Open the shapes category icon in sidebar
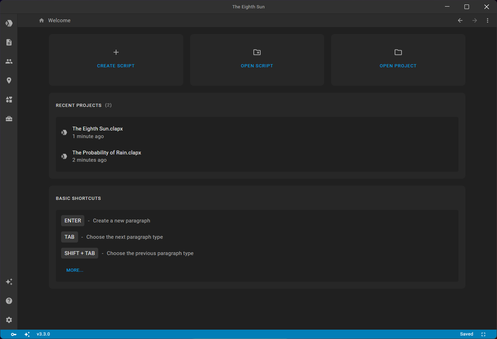 [9, 100]
